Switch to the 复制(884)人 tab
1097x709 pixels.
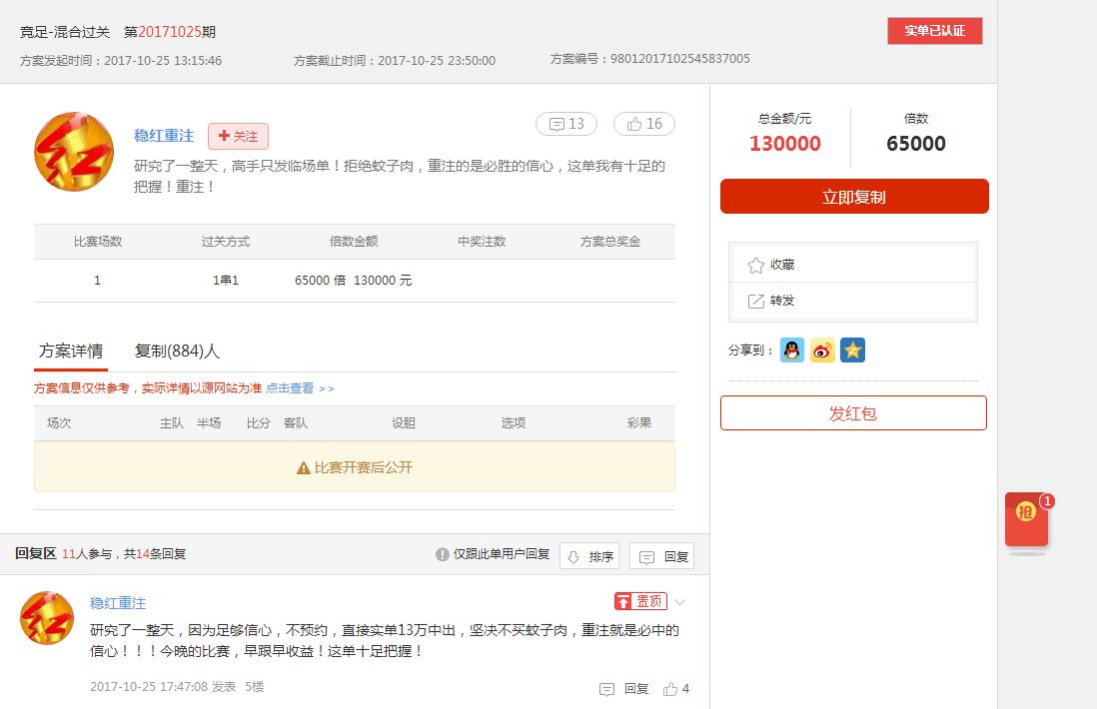pos(177,351)
